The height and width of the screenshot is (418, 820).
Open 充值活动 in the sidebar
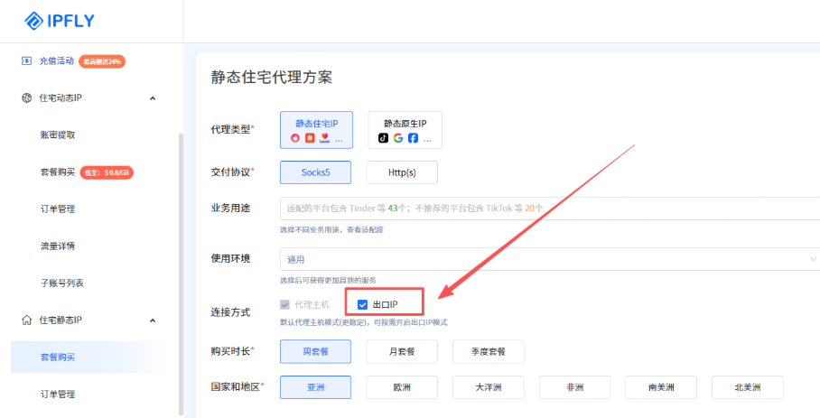point(57,61)
